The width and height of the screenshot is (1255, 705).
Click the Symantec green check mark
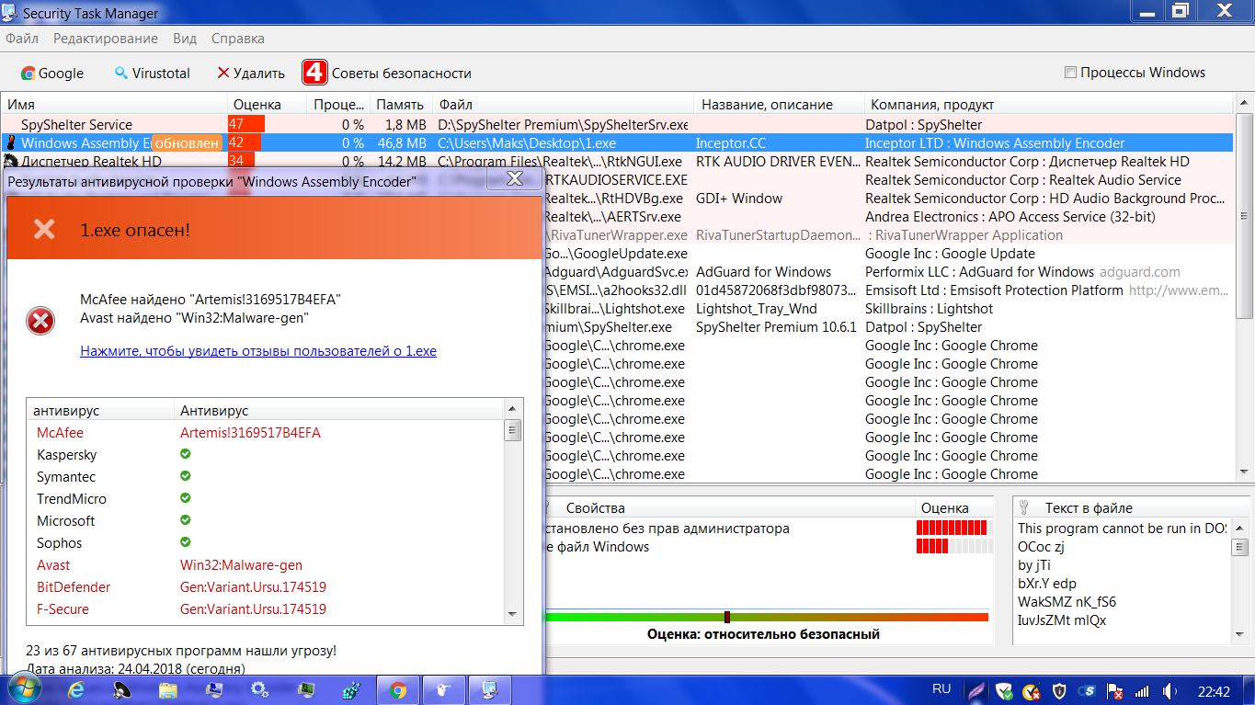coord(185,476)
